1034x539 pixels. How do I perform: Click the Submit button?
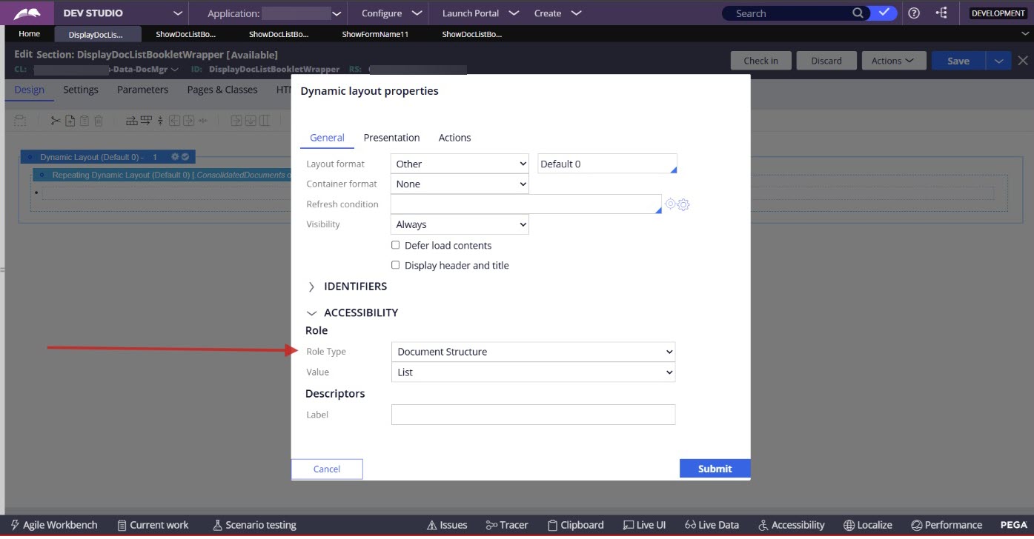715,469
